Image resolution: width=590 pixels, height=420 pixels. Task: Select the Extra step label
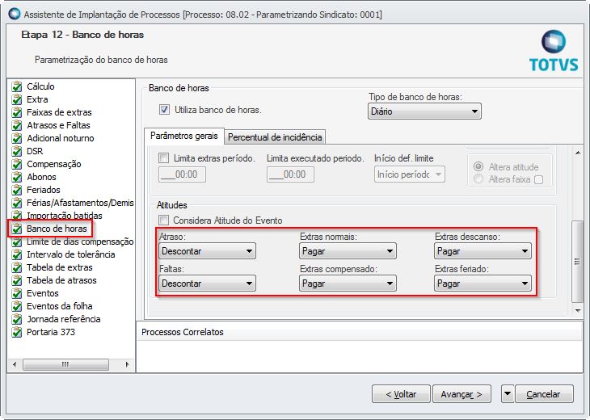click(37, 99)
